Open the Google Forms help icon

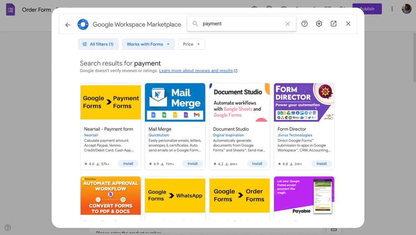[7, 227]
